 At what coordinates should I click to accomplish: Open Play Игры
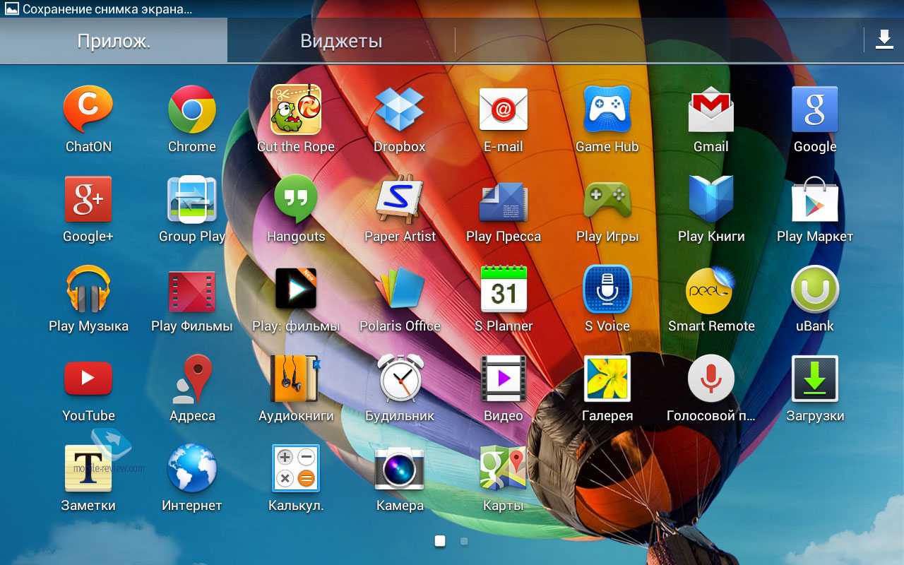click(607, 201)
